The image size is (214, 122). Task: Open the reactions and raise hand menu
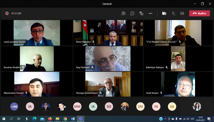tap(141, 13)
